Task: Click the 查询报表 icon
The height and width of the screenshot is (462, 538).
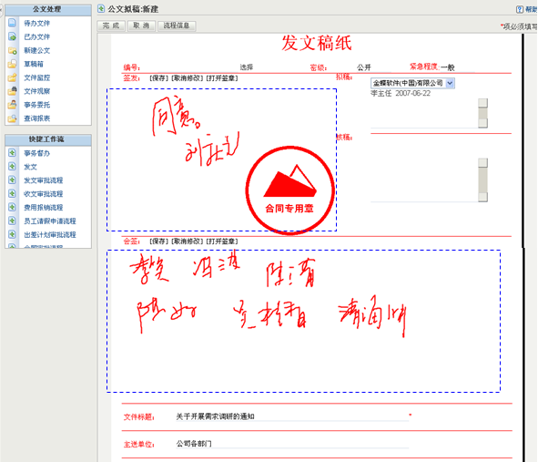Action: point(12,118)
